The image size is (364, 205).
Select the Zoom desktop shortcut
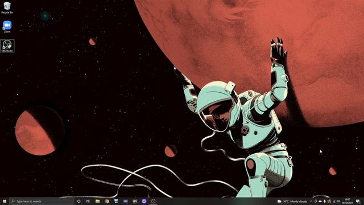(7, 27)
